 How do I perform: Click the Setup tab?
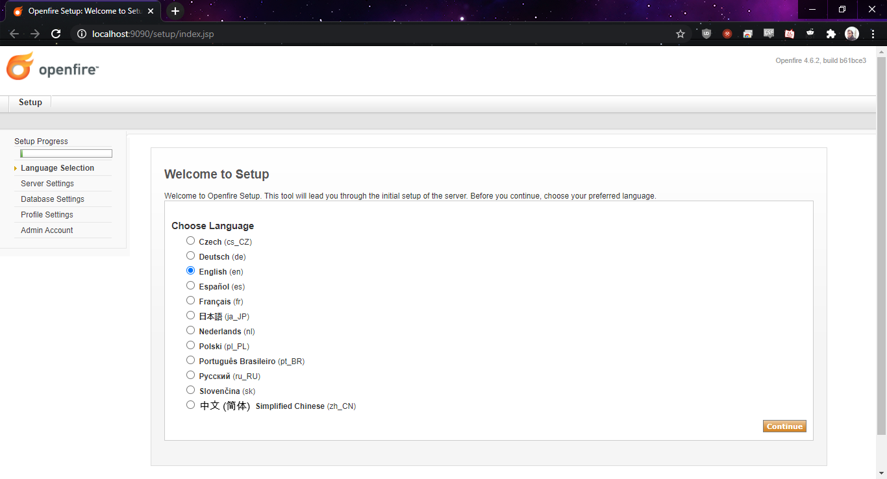(x=31, y=103)
